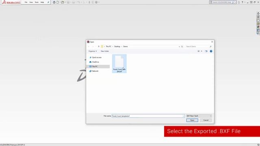Open the View Palette task pane tab
The width and height of the screenshot is (260, 146).
[258, 24]
